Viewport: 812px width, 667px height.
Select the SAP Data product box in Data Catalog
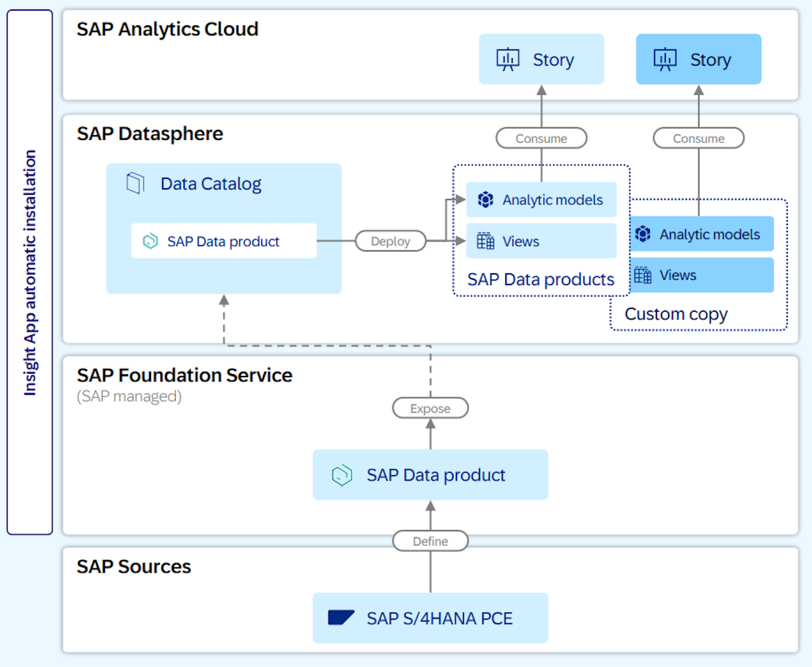[x=223, y=241]
